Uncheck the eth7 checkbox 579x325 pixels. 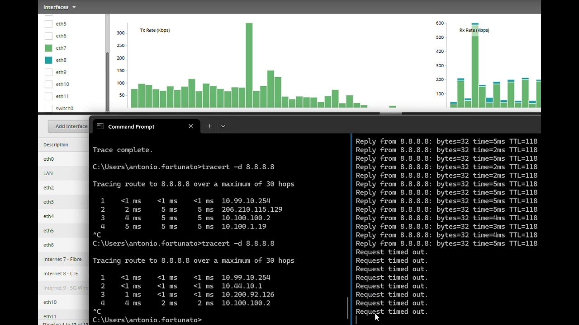[x=48, y=48]
